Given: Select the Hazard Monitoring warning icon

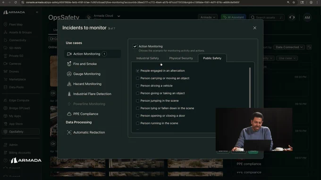Looking at the screenshot, I should tap(69, 84).
